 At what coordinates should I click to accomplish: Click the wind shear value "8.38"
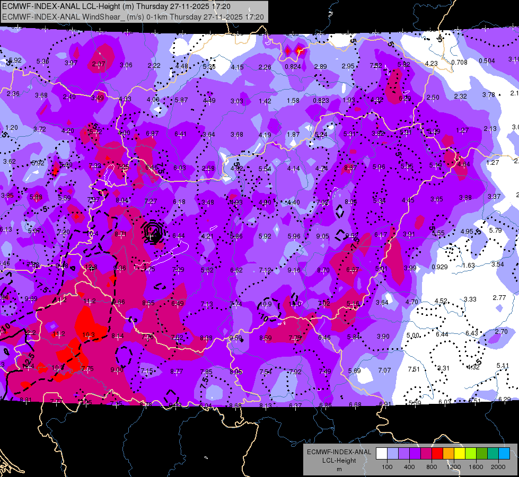coord(206,338)
